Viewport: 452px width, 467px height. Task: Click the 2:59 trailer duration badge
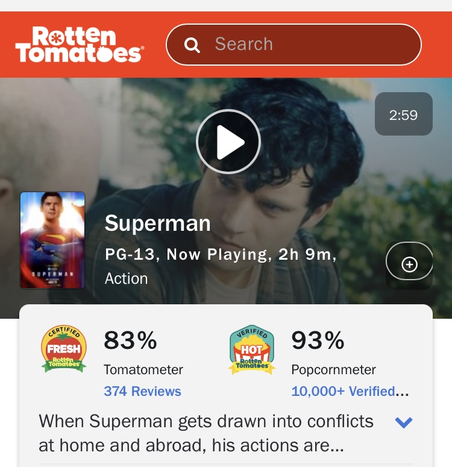(403, 114)
